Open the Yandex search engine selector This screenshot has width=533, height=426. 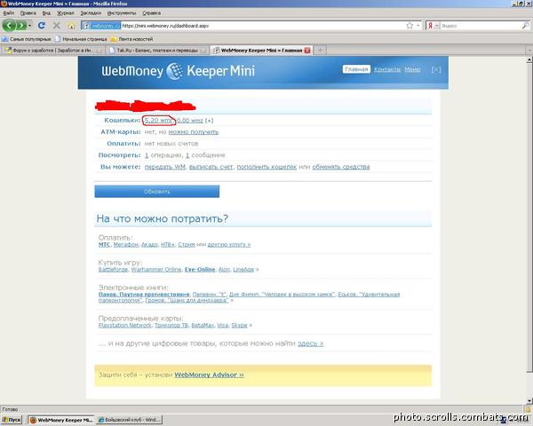coord(433,26)
